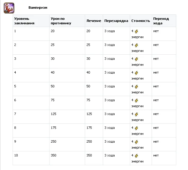
Task: Click the energy lightning icon in level 7 row
Action: point(136,114)
